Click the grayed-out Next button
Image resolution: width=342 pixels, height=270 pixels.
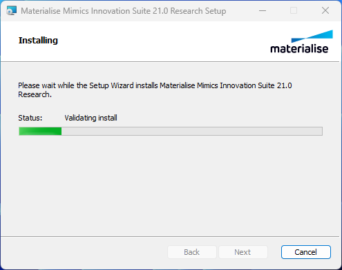(x=243, y=252)
